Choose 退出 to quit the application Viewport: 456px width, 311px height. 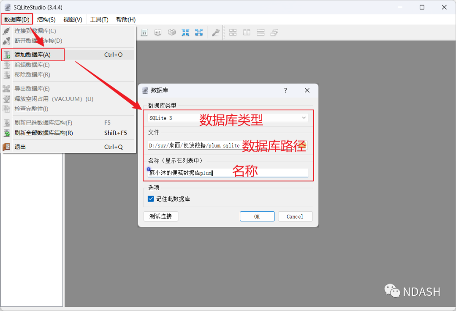click(68, 147)
